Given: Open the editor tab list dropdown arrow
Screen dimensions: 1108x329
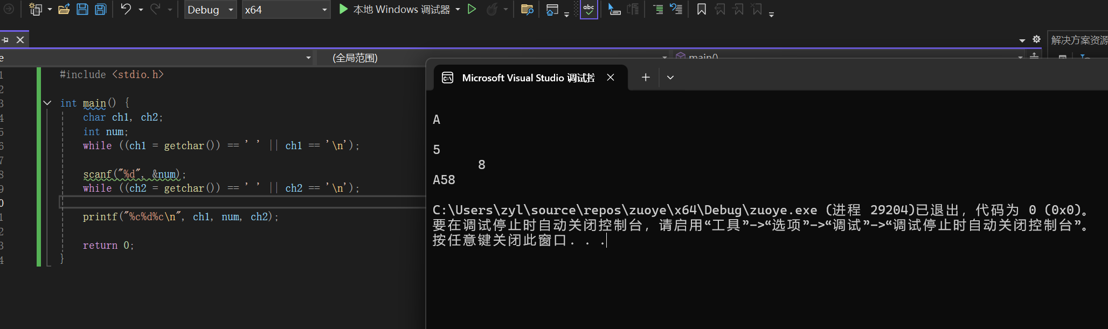Looking at the screenshot, I should pyautogui.click(x=1022, y=40).
